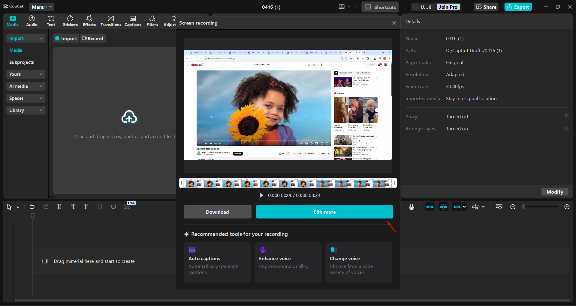Screen dimensions: 576x306
Task: Select the Effects panel
Action: point(89,21)
